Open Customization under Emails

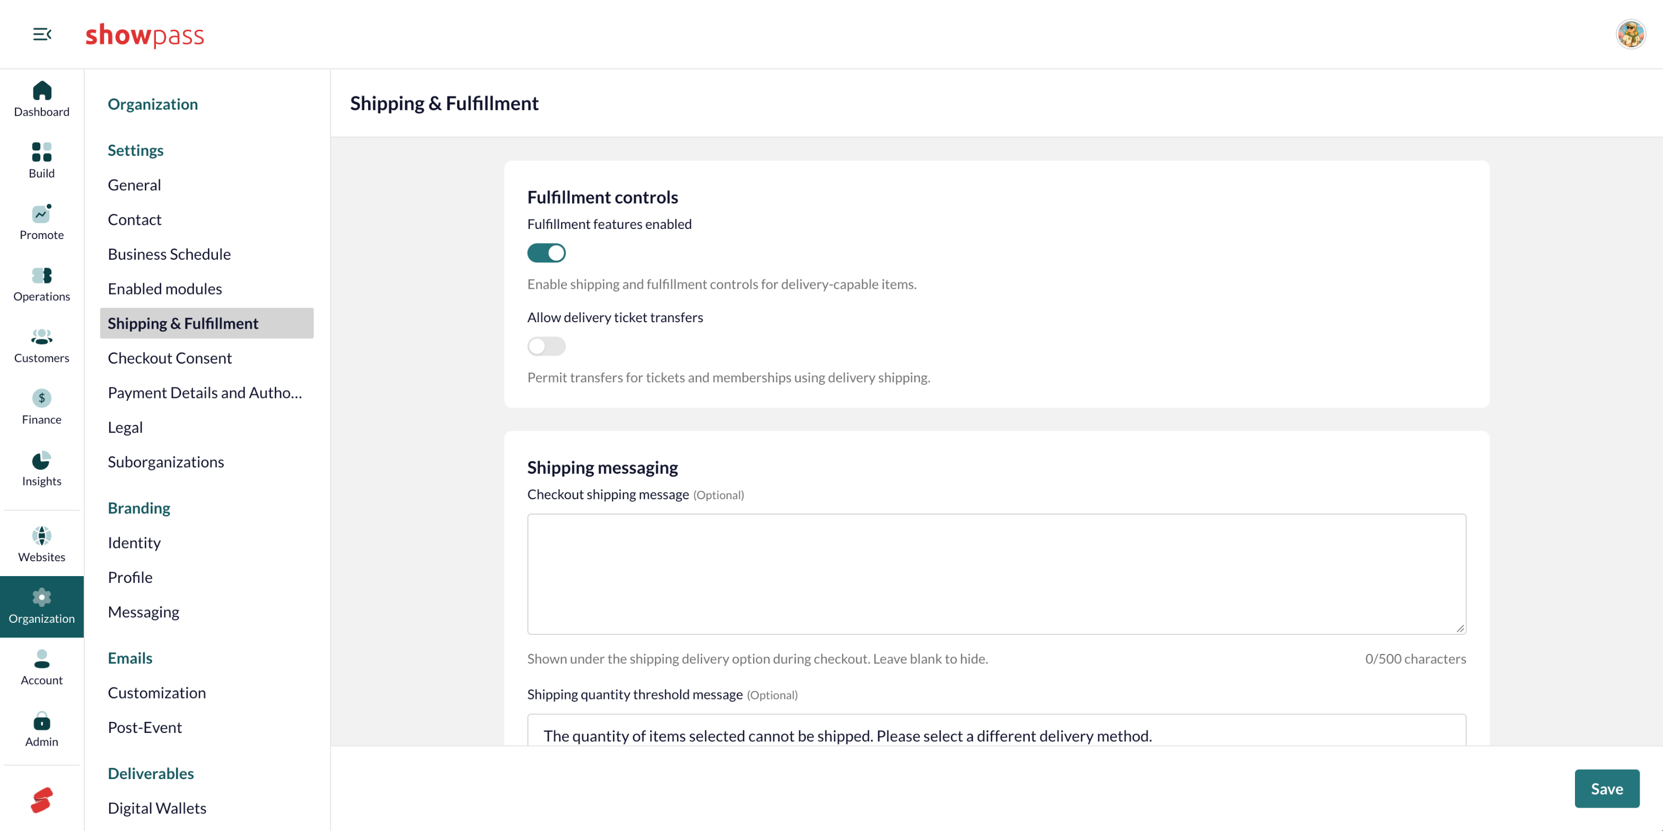[157, 693]
